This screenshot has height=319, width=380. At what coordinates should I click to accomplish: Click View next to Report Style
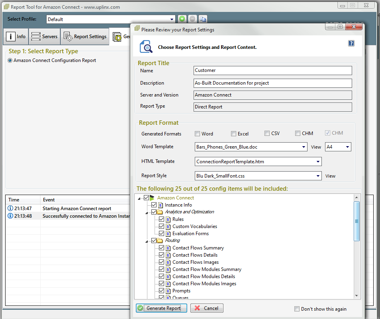click(330, 176)
